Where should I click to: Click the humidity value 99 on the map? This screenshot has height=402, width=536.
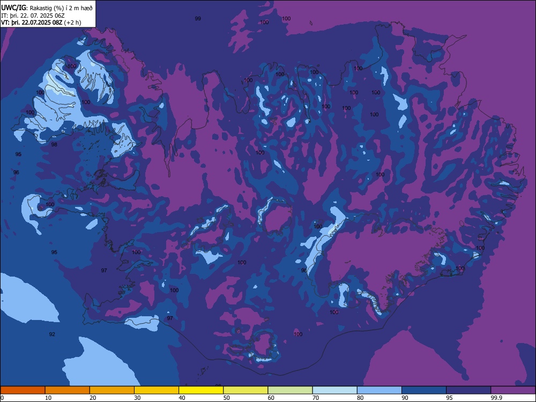point(198,18)
